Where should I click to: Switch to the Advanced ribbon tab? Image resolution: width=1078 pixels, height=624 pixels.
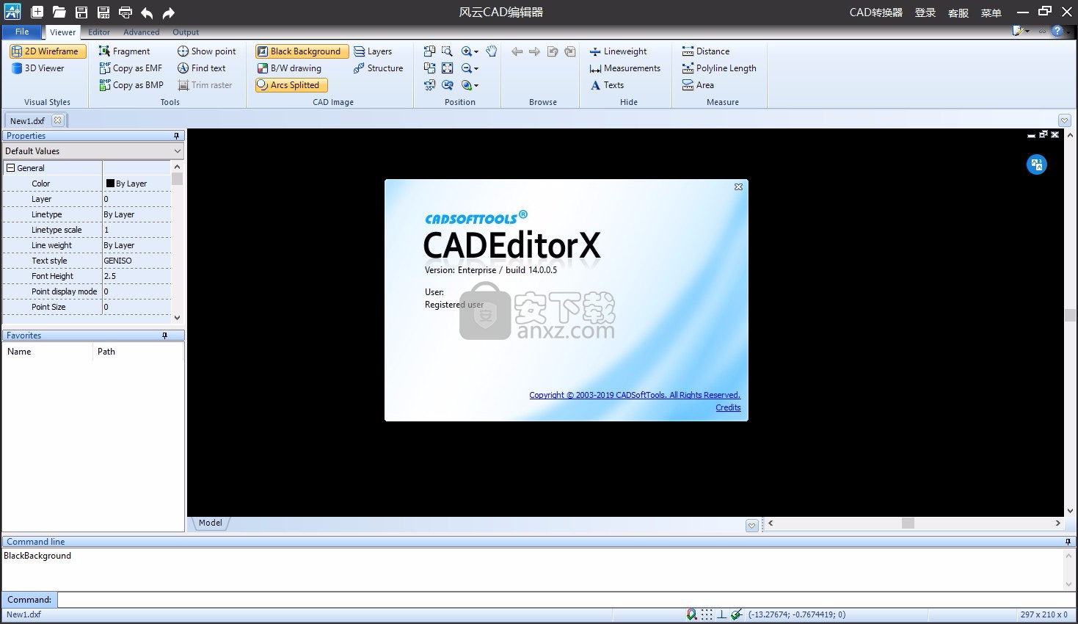(x=142, y=32)
